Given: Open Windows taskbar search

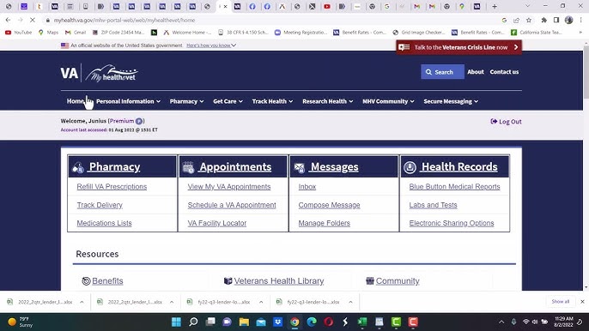Looking at the screenshot, I should point(193,322).
